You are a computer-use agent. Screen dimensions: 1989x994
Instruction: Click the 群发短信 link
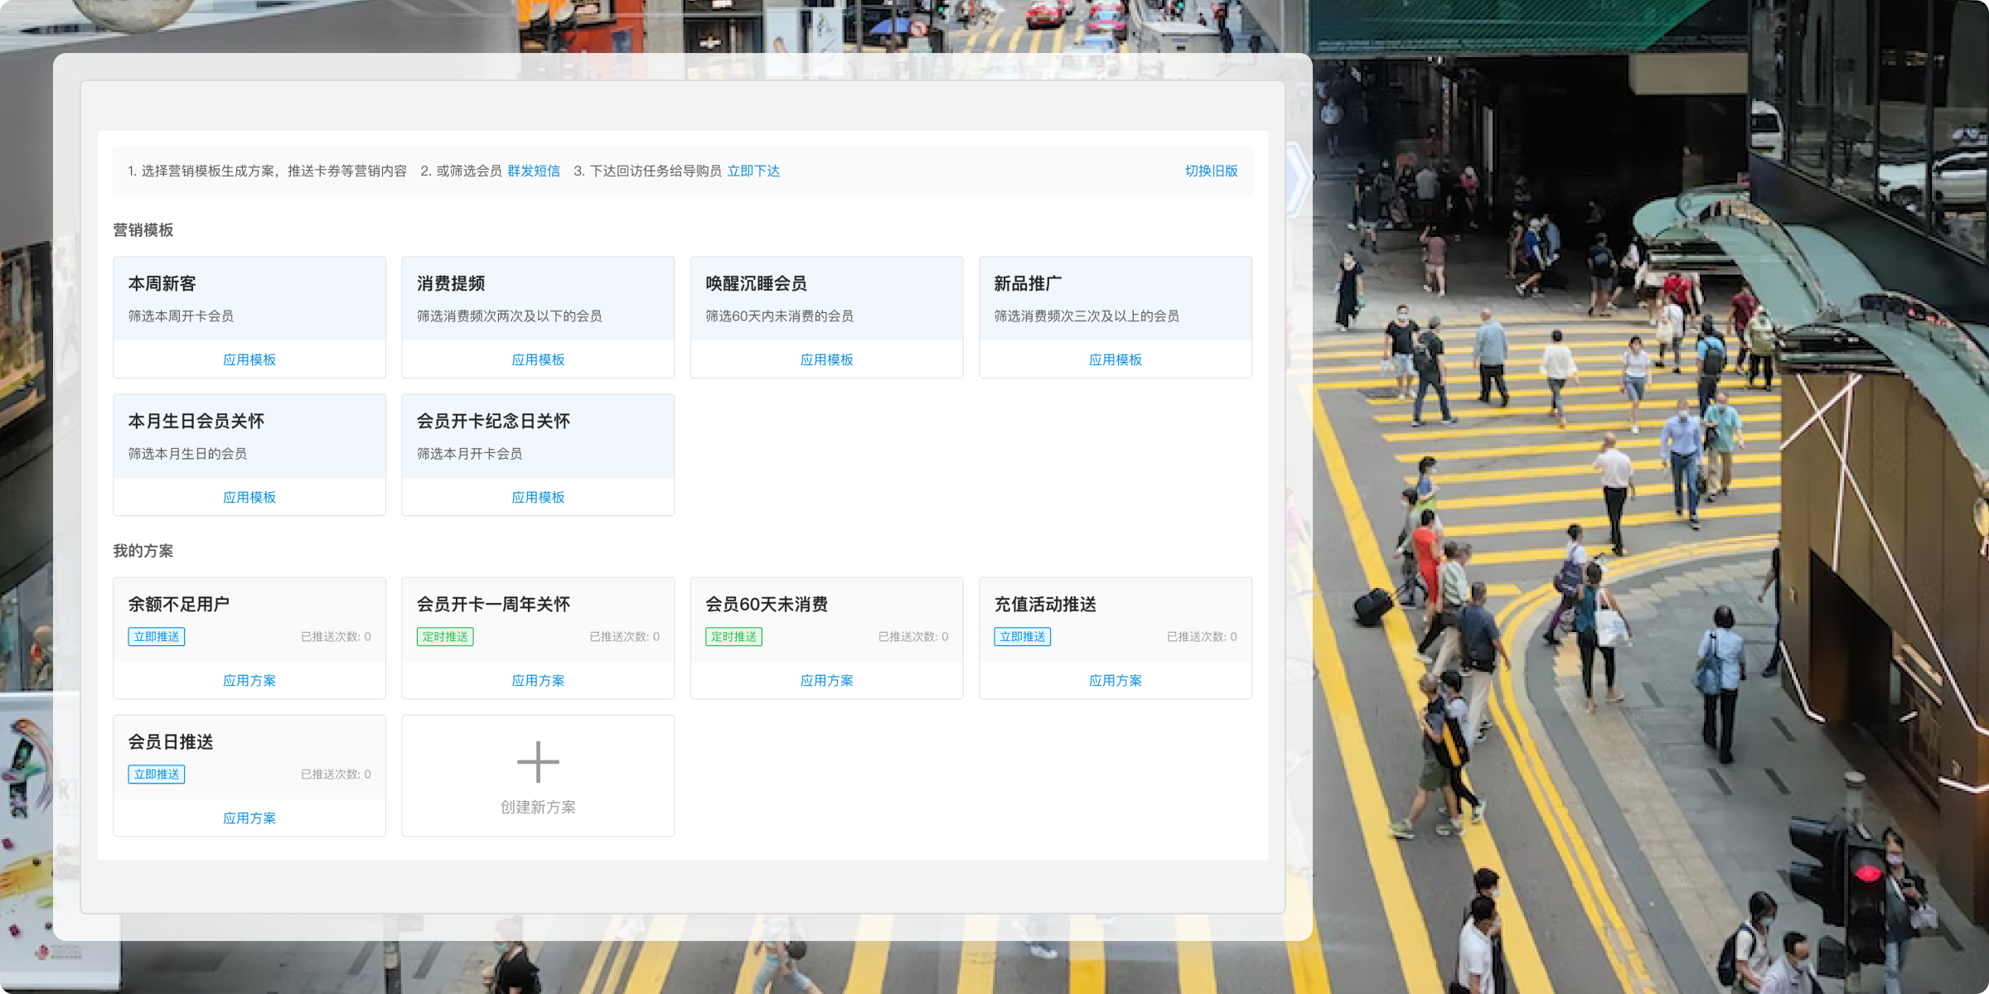534,171
